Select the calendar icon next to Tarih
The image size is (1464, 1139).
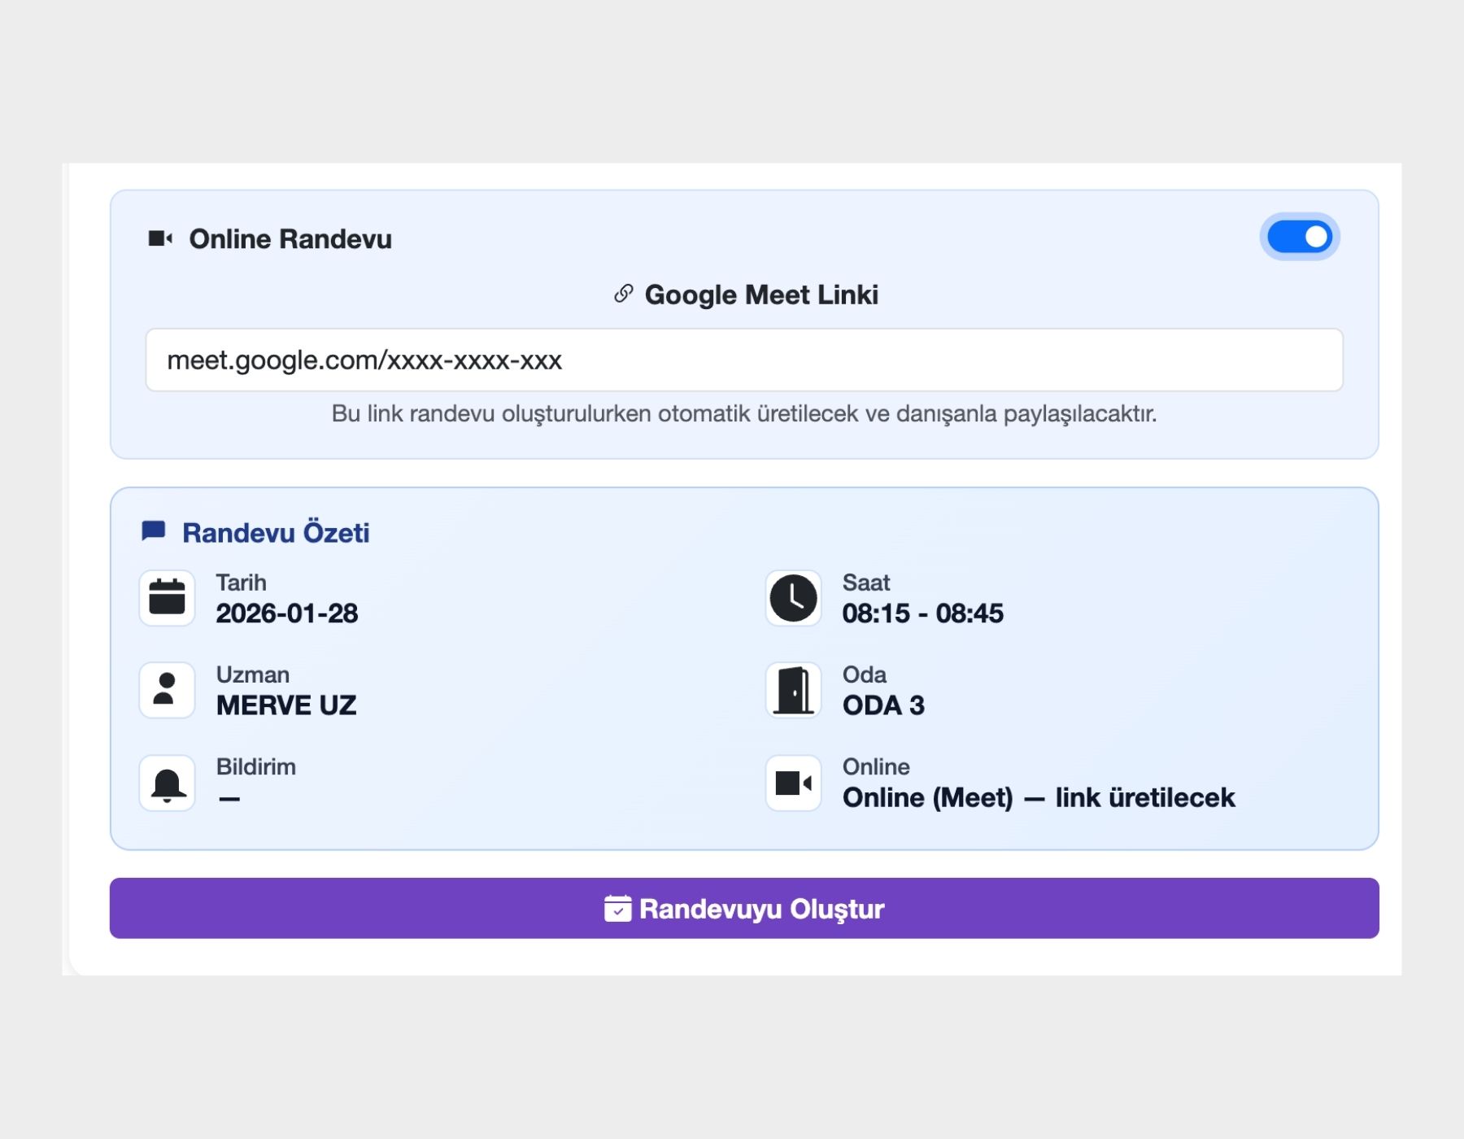[166, 598]
